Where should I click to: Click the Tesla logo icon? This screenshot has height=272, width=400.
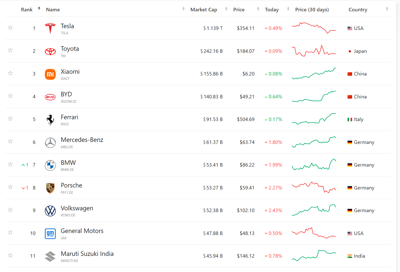(x=50, y=28)
